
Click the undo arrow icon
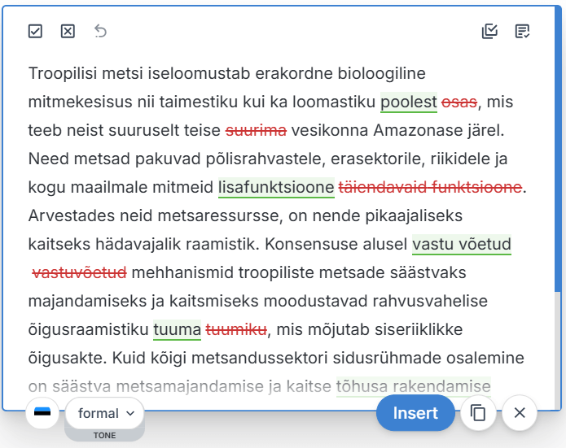click(100, 31)
